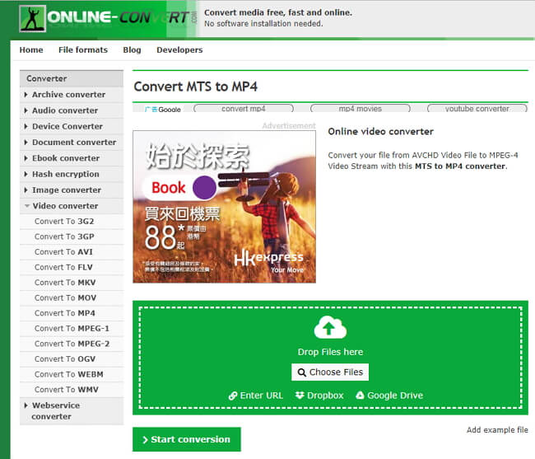Select Convert To 3G2
535x459 pixels.
coord(72,222)
